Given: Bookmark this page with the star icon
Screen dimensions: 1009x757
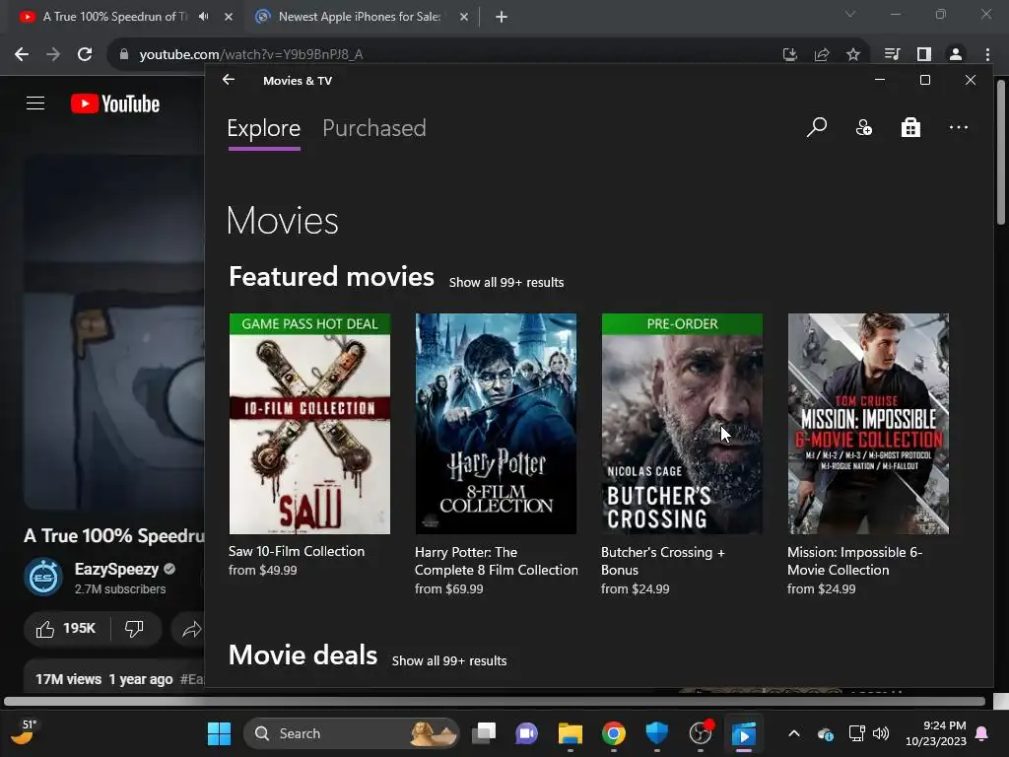Looking at the screenshot, I should point(853,55).
